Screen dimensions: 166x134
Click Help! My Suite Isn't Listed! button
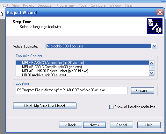(x=45, y=106)
